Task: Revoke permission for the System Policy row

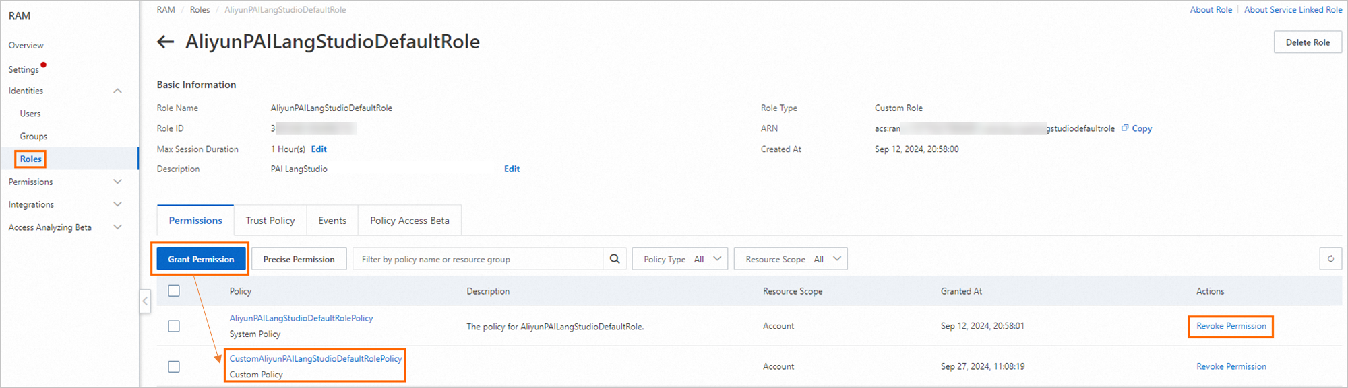Action: click(x=1231, y=326)
